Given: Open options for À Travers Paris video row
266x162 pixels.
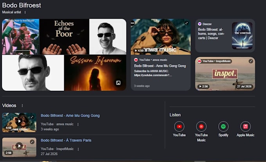Looking at the screenshot, I should (x=78, y=149).
